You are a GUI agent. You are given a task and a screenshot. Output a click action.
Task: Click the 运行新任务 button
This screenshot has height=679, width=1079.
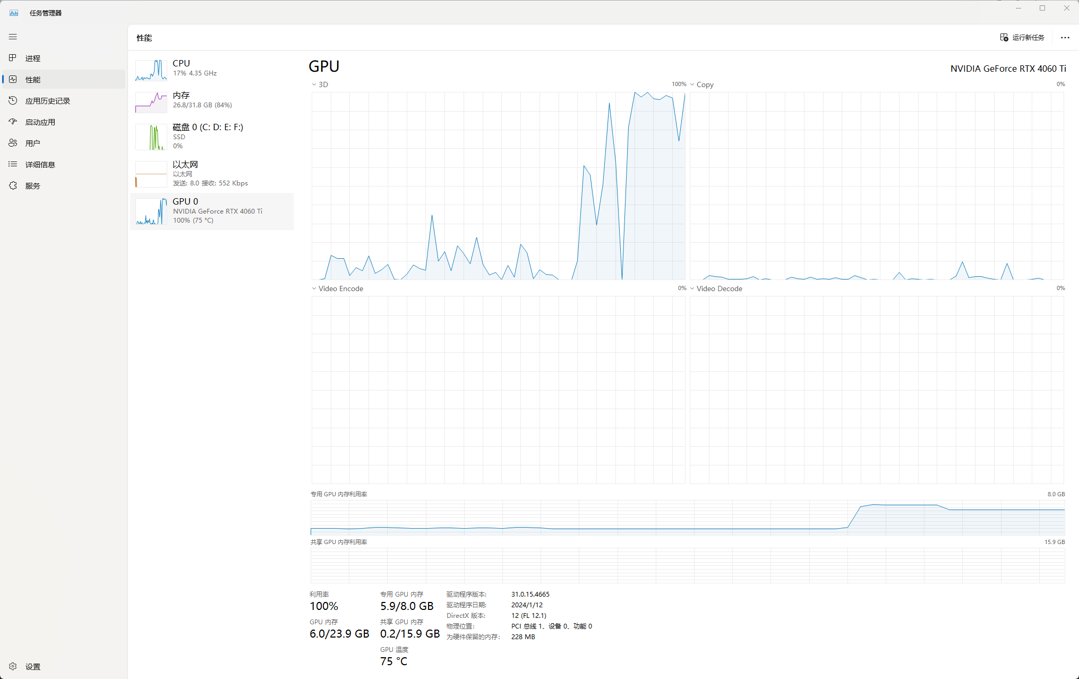coord(1022,37)
